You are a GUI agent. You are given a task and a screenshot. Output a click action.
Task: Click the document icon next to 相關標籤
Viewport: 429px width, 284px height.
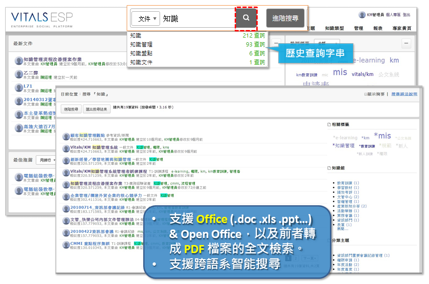(x=329, y=124)
